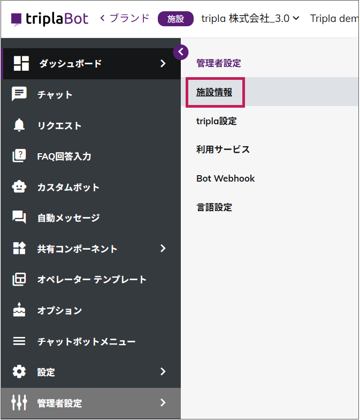
Task: Open the tripla設定 link
Action: click(x=216, y=121)
